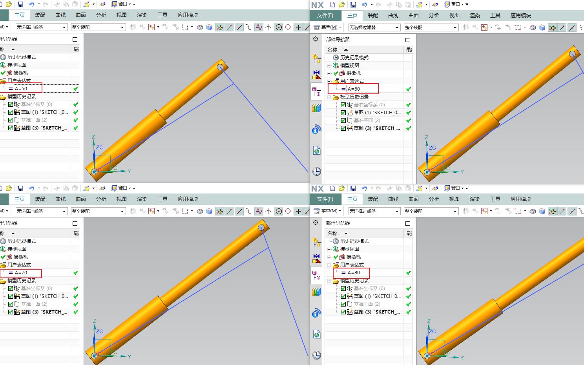Click settings gear in A=60 sidebar

316,39
